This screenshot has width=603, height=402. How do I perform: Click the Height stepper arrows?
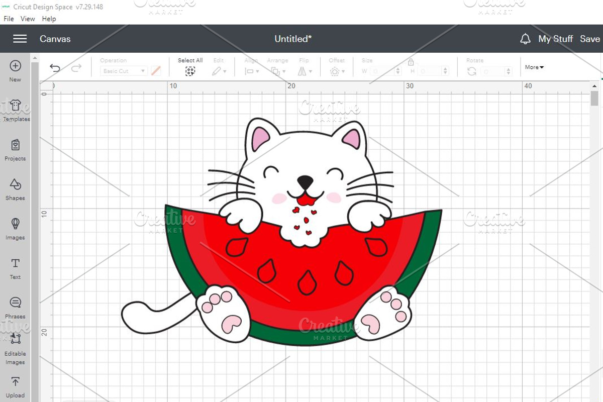coord(446,71)
